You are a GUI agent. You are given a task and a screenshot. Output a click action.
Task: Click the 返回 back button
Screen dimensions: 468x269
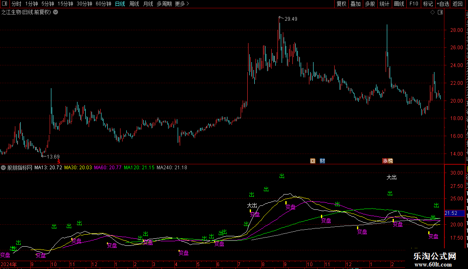click(458, 4)
